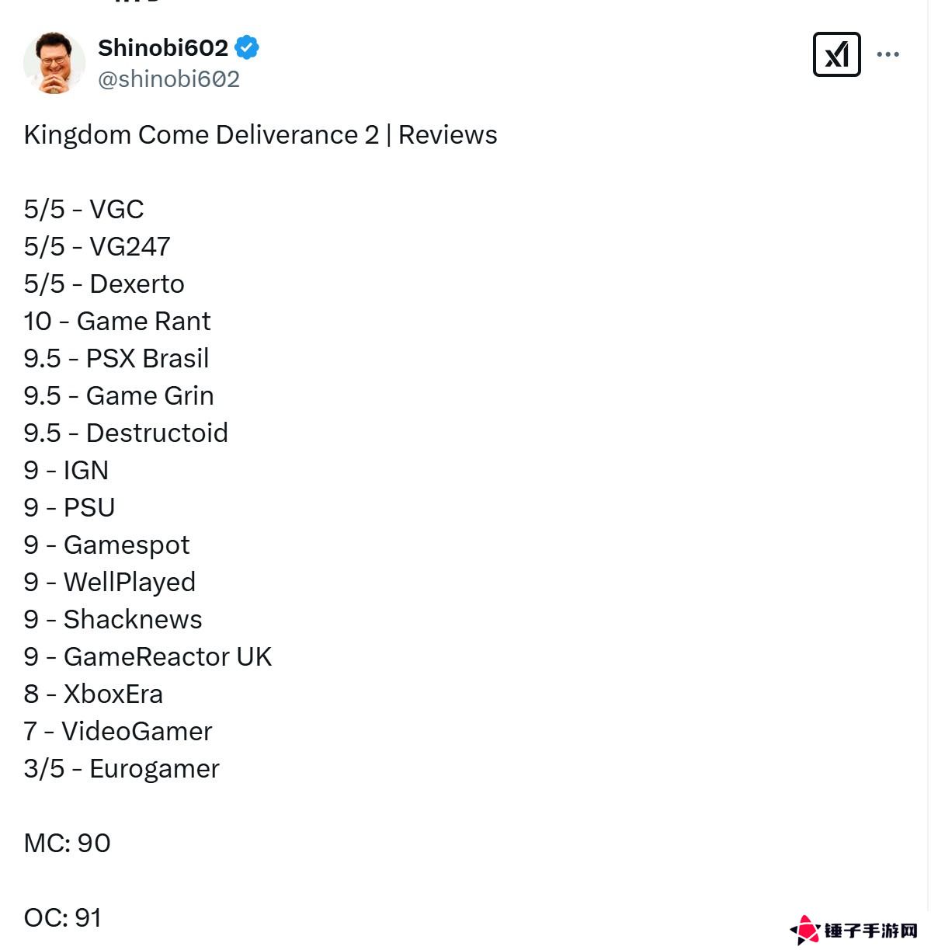Click the Kingdom Come Deliverance 2 title line
This screenshot has height=950, width=931.
tap(260, 135)
